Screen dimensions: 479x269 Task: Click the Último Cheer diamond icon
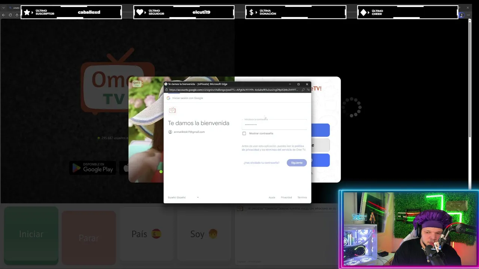coord(363,12)
